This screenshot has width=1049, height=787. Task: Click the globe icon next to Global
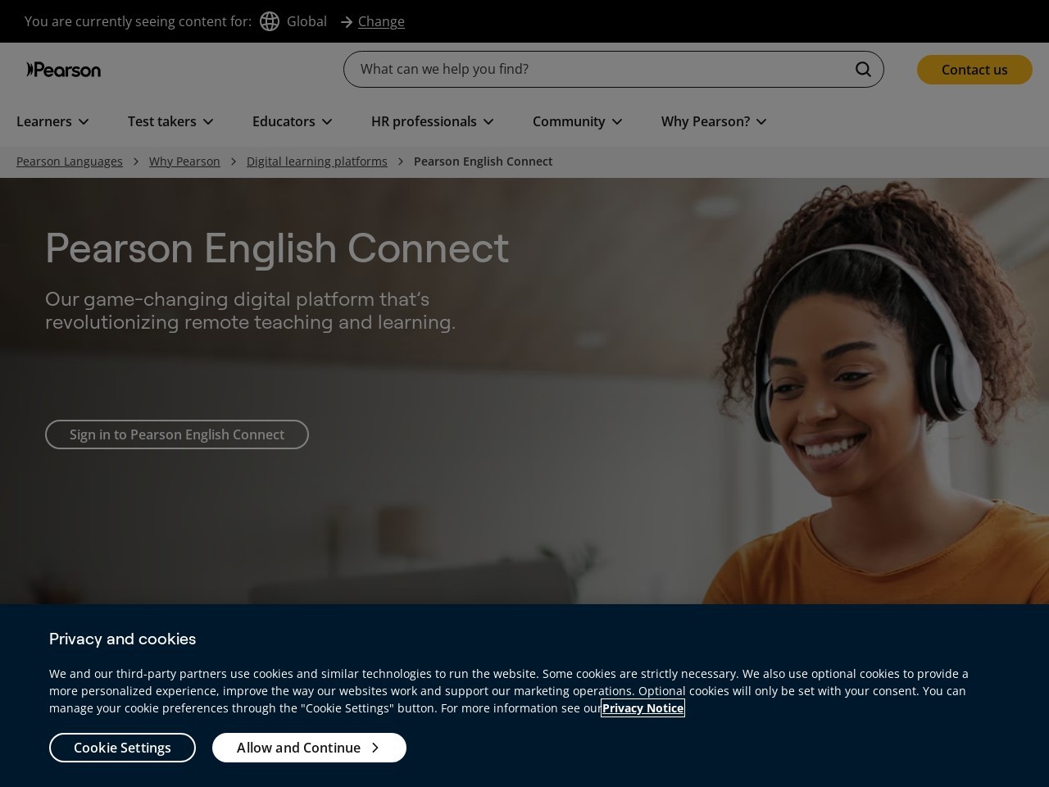270,21
